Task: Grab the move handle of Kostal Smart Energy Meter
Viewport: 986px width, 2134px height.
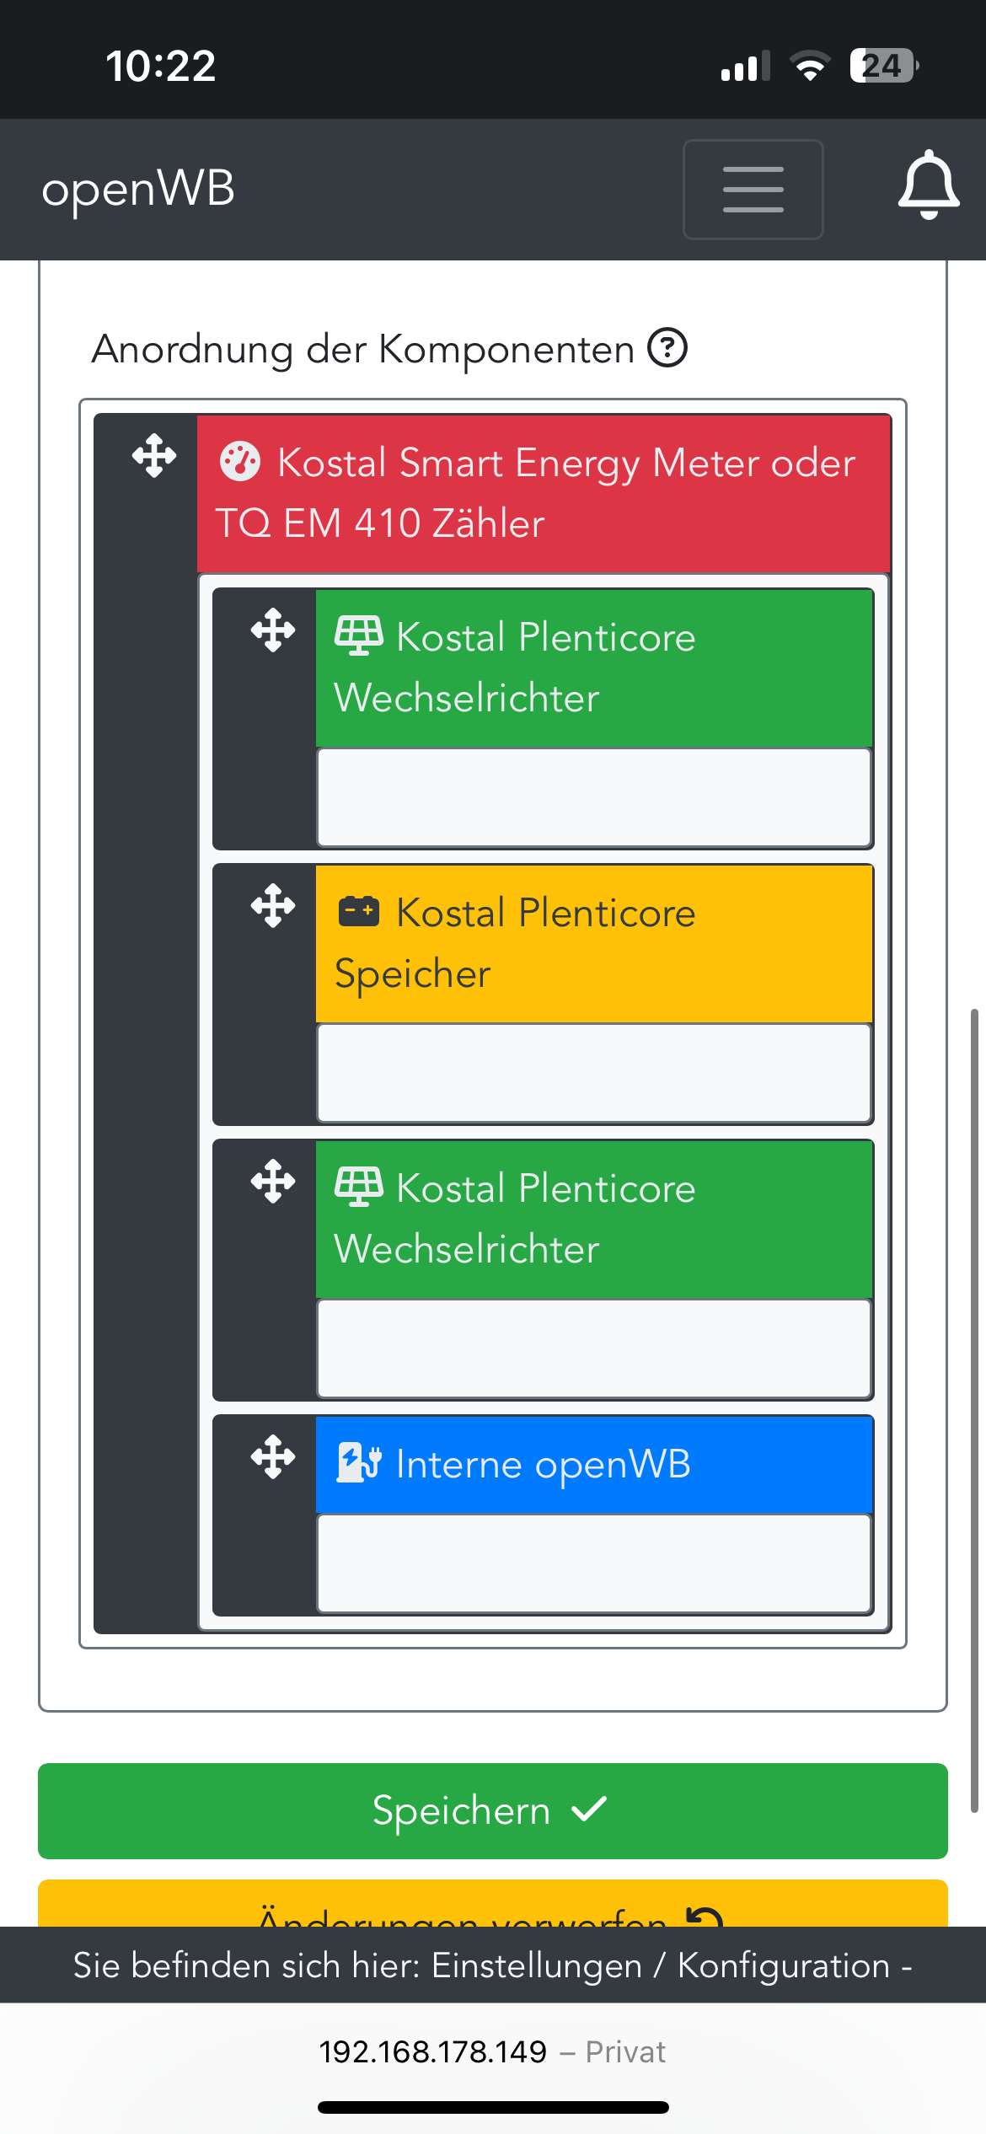Action: 154,456
